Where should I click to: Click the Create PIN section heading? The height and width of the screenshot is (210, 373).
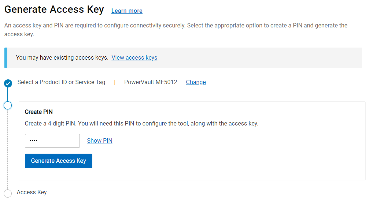(39, 112)
